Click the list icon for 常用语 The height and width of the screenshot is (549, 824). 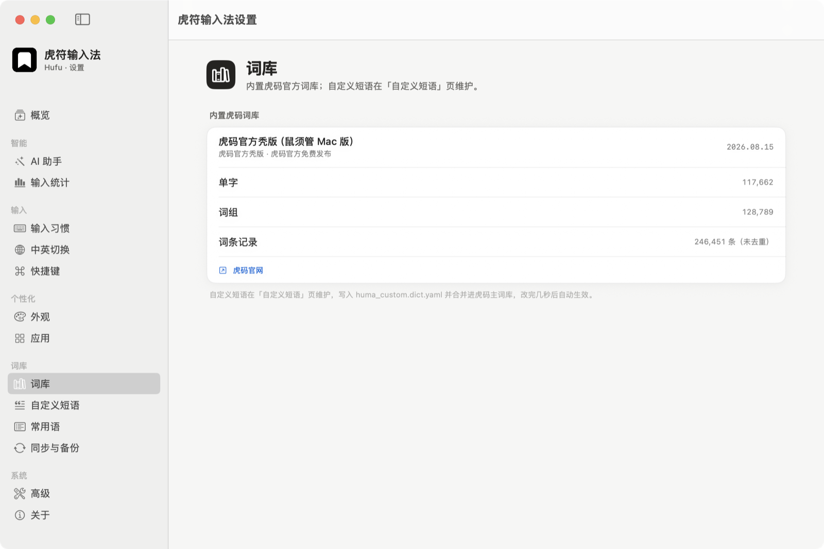(x=20, y=427)
